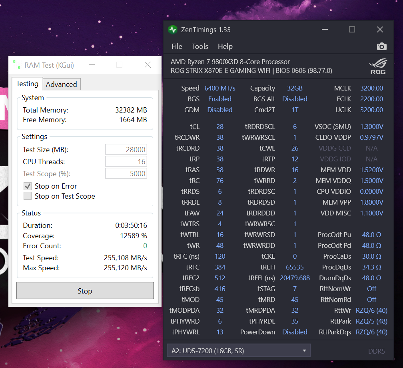Click the 32GB capacity value
403x368 pixels.
click(295, 88)
